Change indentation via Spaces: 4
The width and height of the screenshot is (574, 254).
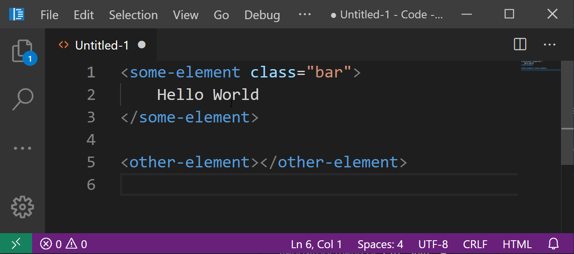coord(380,244)
